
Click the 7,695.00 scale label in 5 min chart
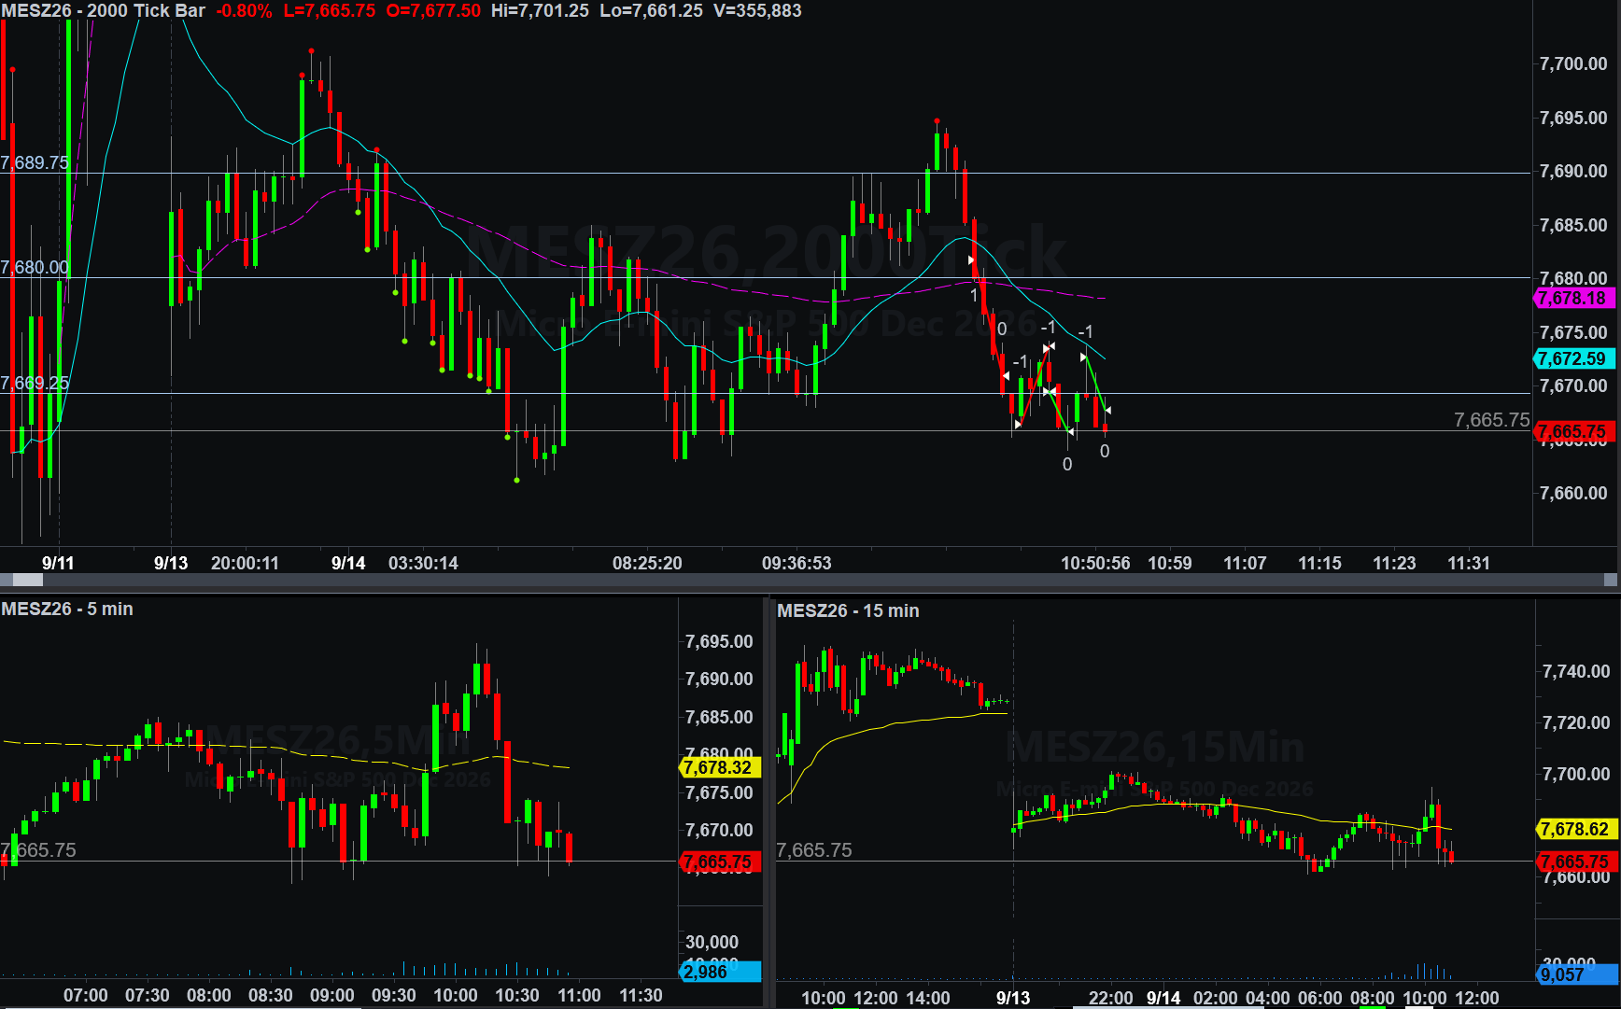pyautogui.click(x=719, y=642)
